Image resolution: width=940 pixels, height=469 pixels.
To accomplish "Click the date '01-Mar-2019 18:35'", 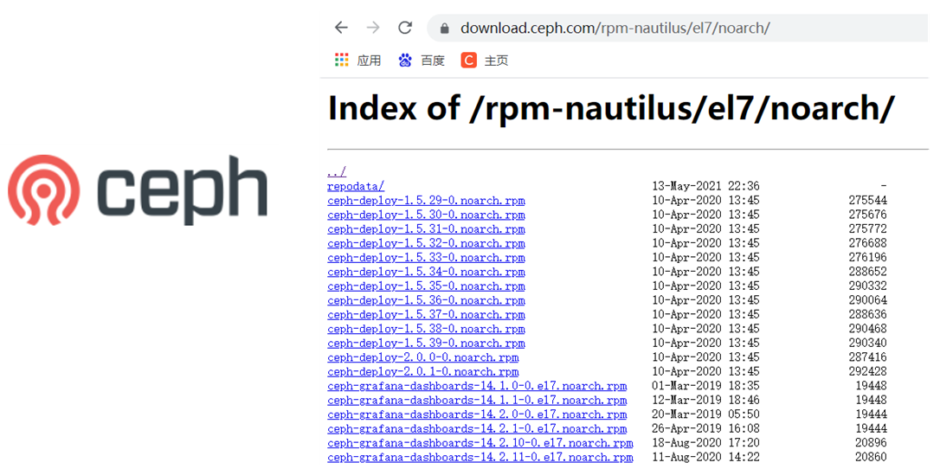I will click(705, 386).
